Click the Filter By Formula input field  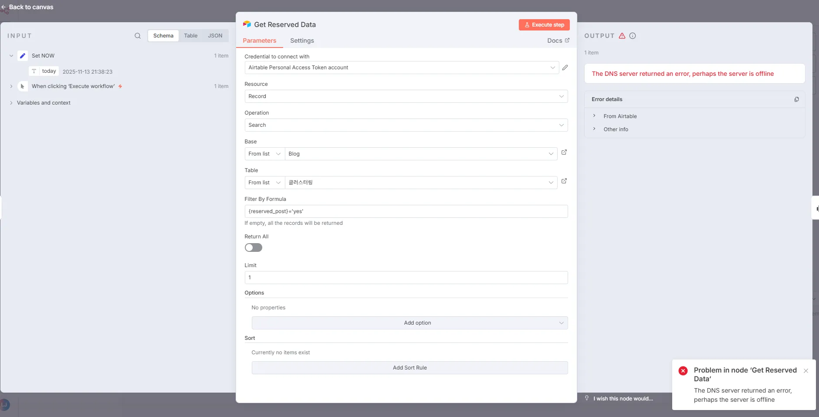tap(406, 211)
